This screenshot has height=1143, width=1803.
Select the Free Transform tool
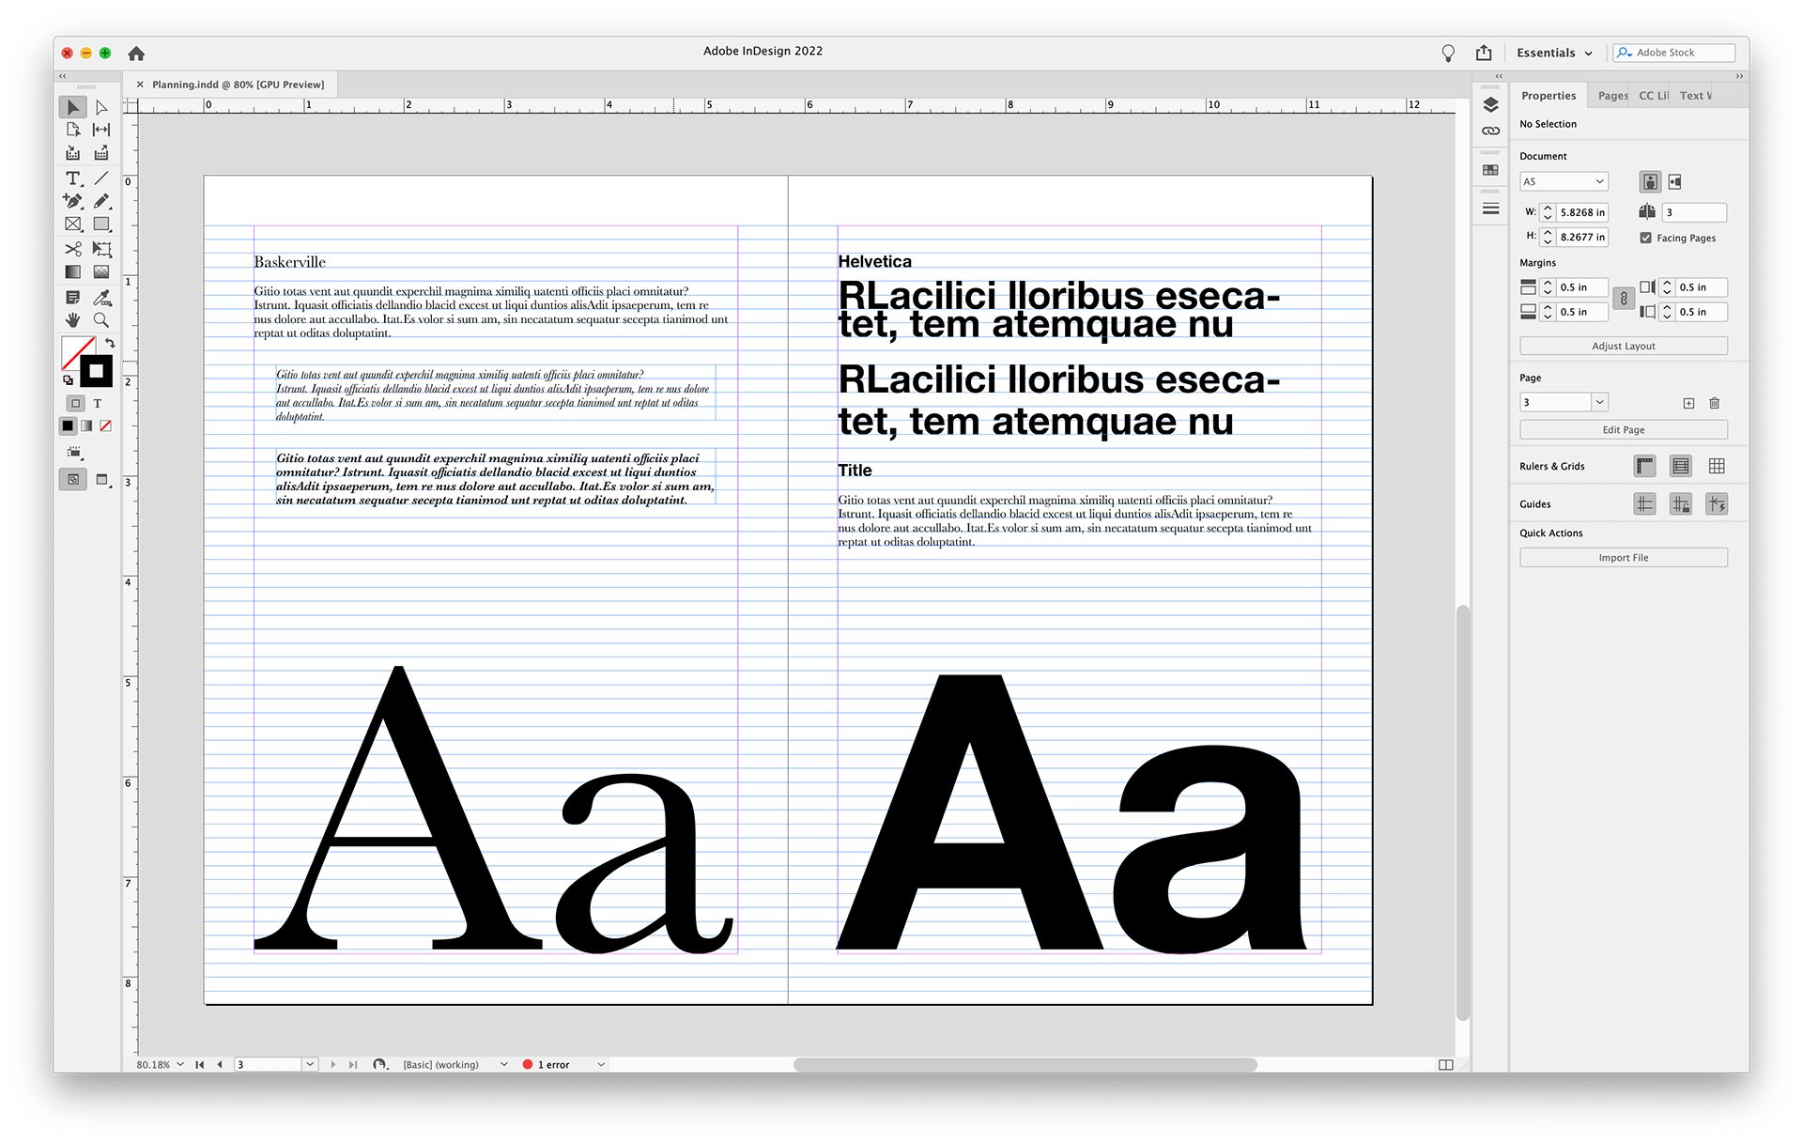[x=101, y=249]
